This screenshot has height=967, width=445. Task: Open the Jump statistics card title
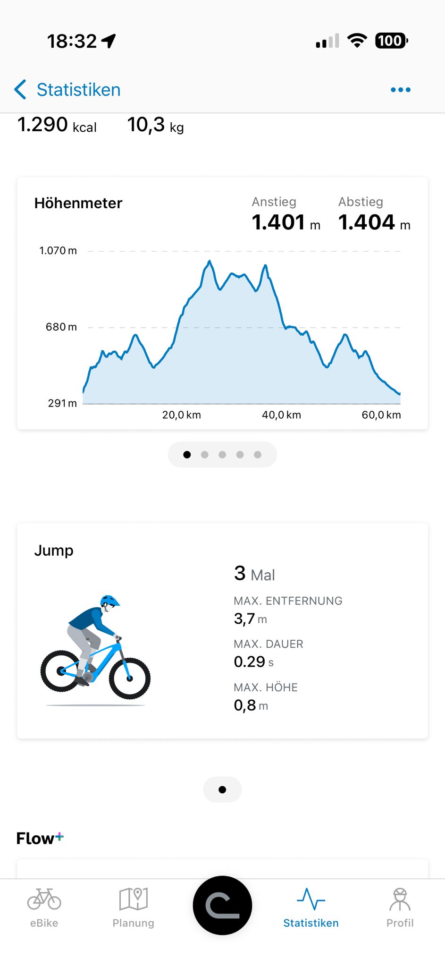tap(54, 551)
